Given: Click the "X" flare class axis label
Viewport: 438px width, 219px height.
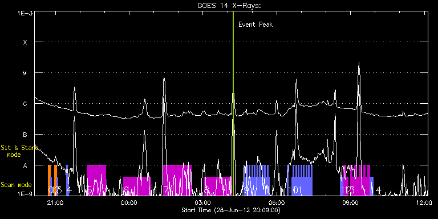Looking at the screenshot, I should click(25, 42).
